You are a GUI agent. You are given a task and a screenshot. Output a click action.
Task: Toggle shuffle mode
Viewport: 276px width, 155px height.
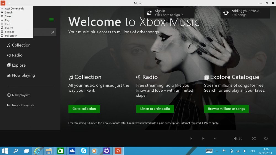[254, 138]
